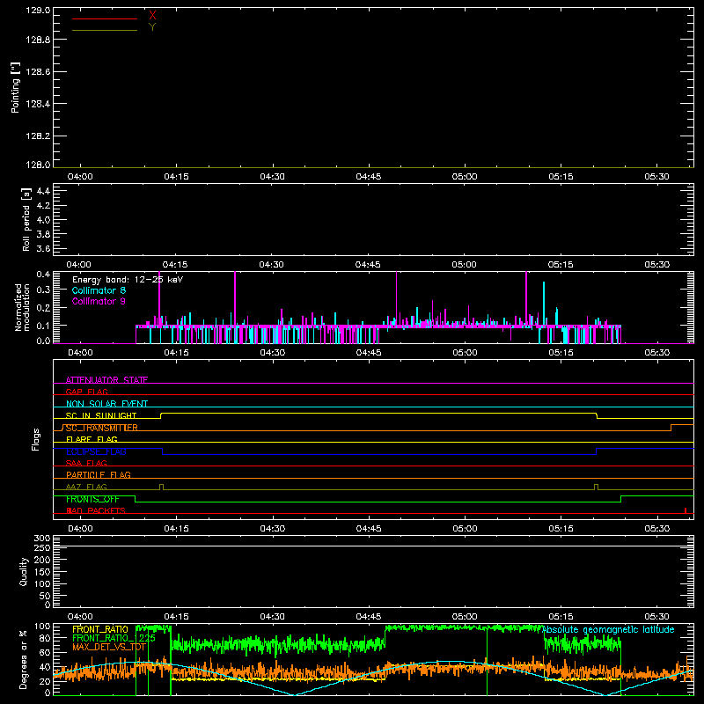This screenshot has height=704, width=704.
Task: Click the 'Energy band: 12-25 keV' annotation
Action: click(128, 280)
